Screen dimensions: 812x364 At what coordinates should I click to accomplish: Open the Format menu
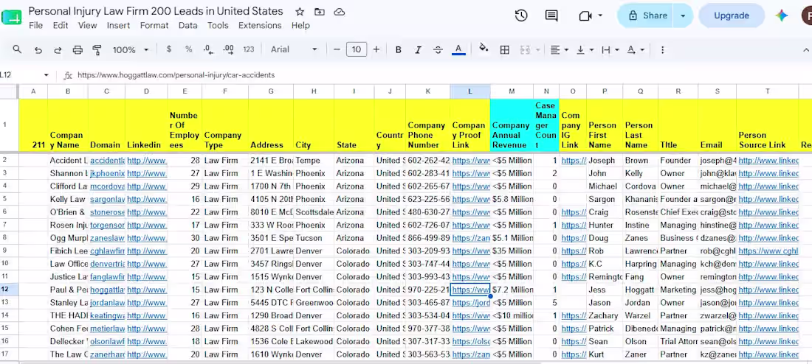[x=154, y=25]
